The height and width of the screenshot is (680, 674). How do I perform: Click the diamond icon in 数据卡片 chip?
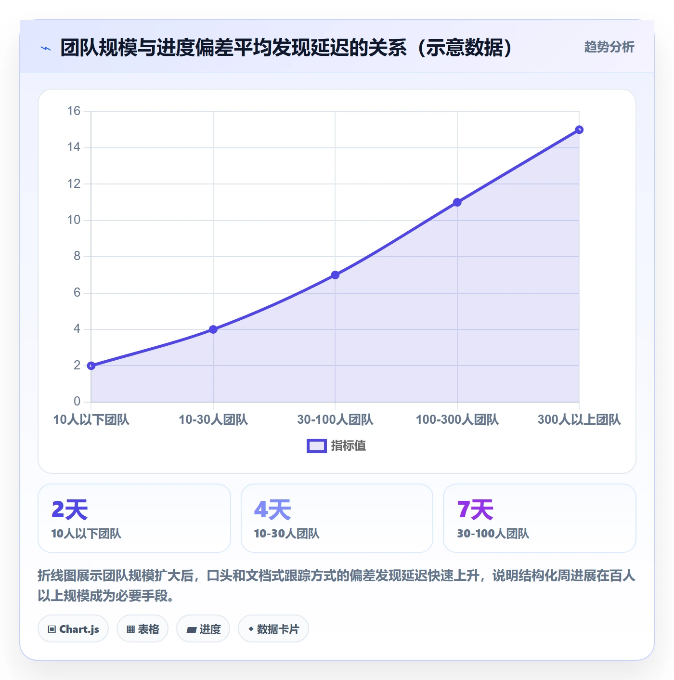(x=251, y=629)
